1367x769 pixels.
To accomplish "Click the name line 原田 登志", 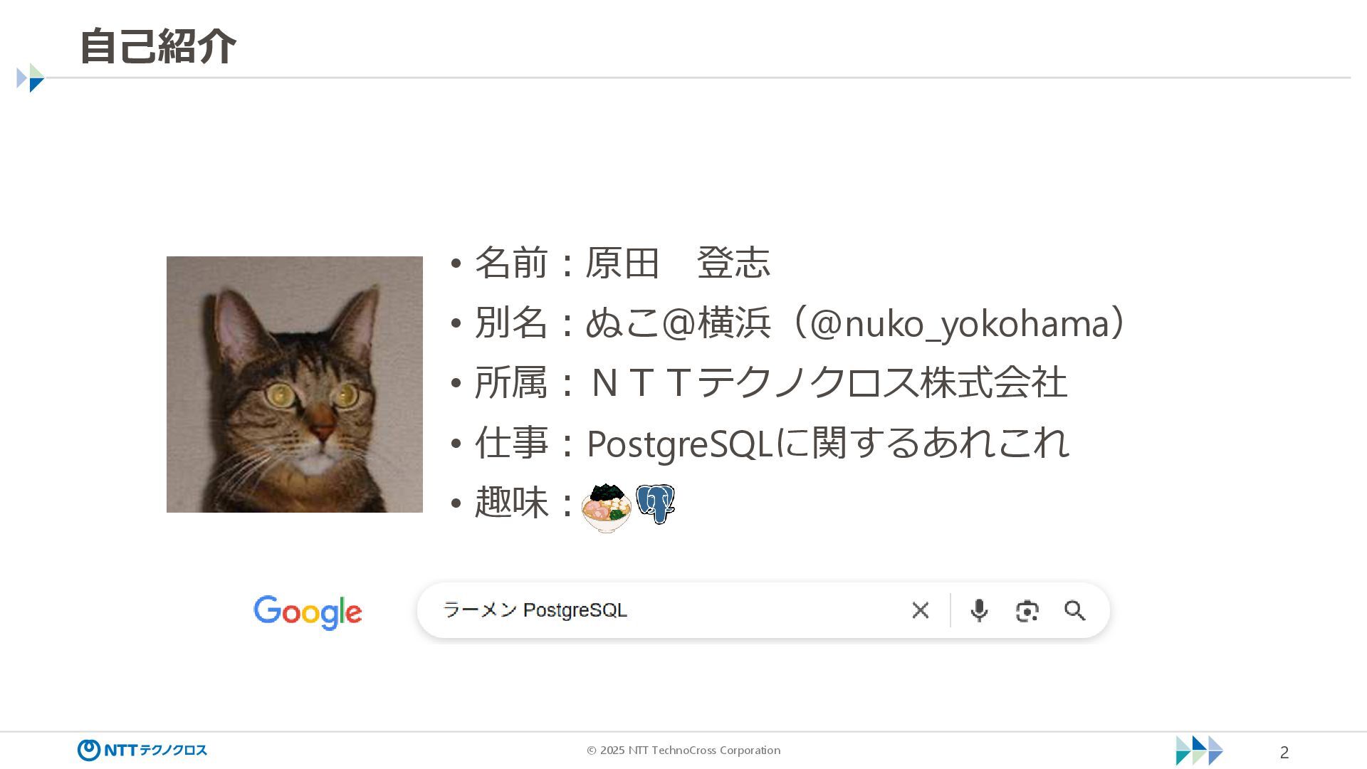I will point(622,263).
